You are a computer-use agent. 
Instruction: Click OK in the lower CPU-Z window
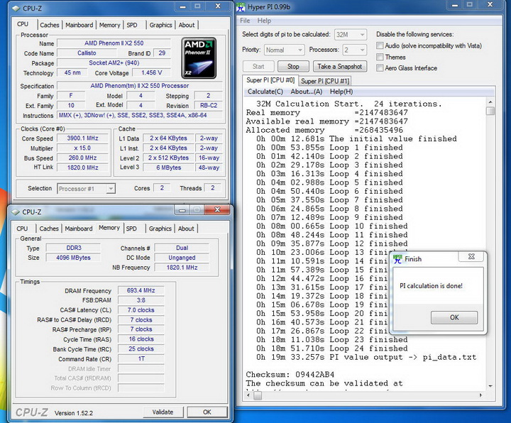207,412
